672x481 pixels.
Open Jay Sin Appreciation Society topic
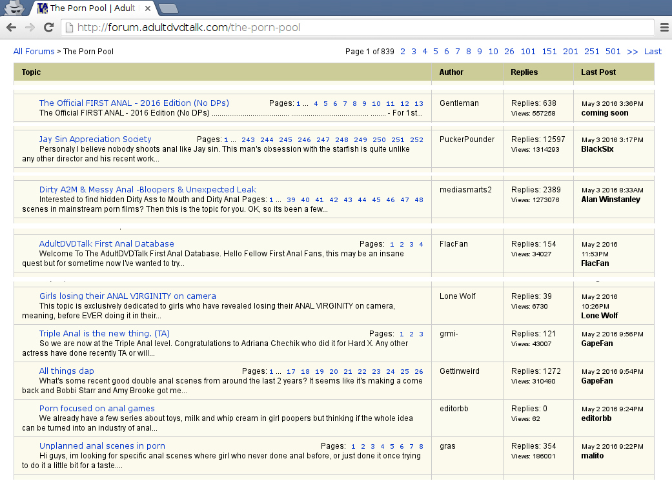[x=95, y=139]
